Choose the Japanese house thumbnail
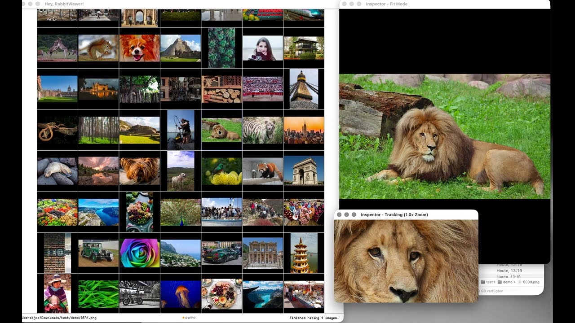Screen dimensions: 575x323 [x=304, y=48]
